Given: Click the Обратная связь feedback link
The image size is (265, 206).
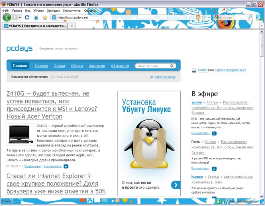Looking at the screenshot, I should [165, 77].
